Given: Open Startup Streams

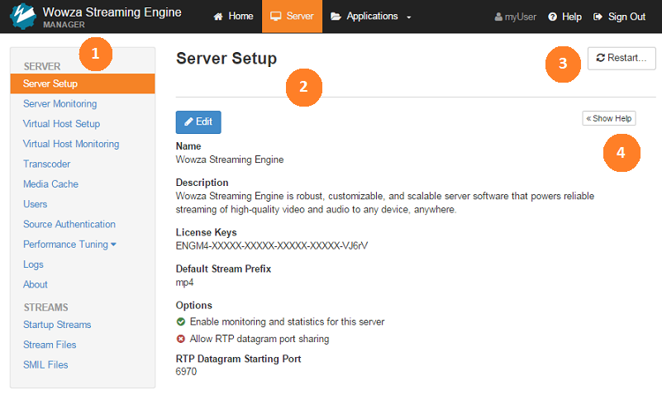Looking at the screenshot, I should pyautogui.click(x=57, y=325).
